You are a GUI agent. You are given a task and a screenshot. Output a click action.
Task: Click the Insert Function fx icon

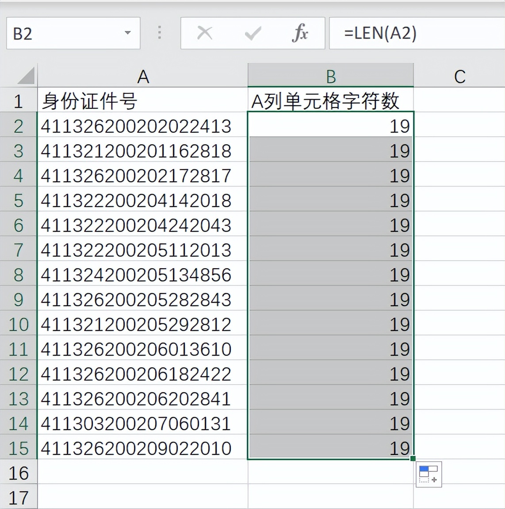click(300, 33)
